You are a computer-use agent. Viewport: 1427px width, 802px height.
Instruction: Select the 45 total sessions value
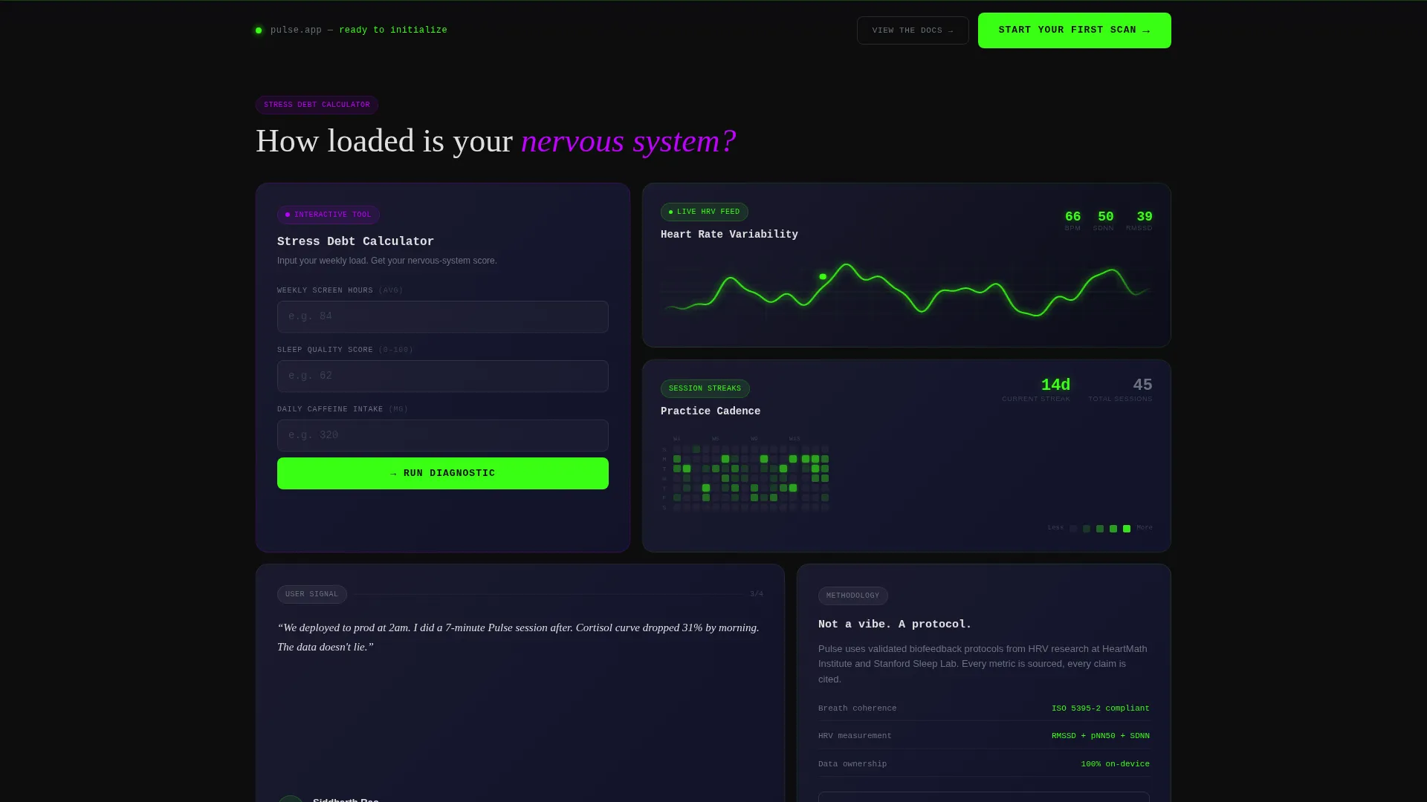1142,385
